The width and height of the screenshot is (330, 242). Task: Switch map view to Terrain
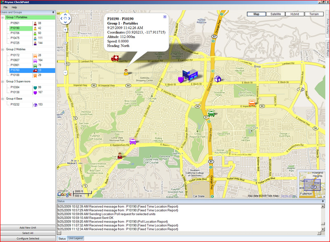tap(314, 14)
